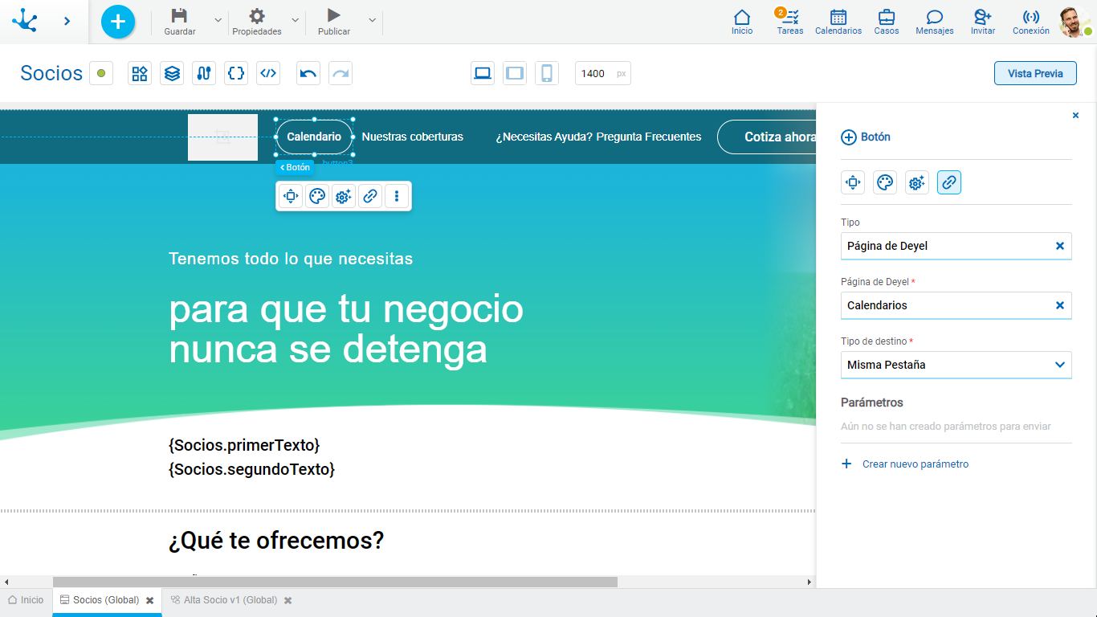The image size is (1097, 617).
Task: Redo the last change
Action: point(341,73)
